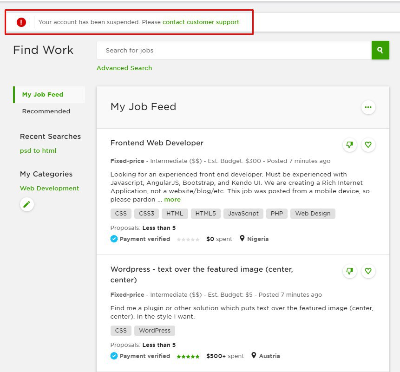
Task: Favorite the Wordpress job with heart icon
Action: click(368, 271)
